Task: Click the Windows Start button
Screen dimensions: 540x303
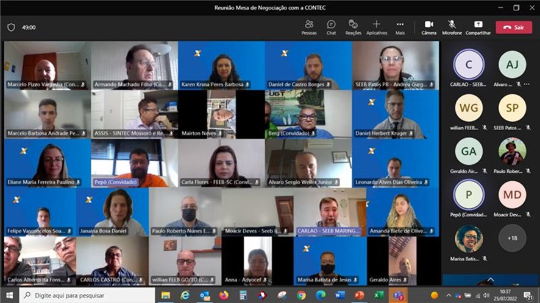Action: [x=9, y=296]
